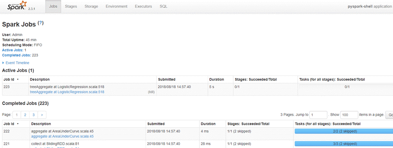The width and height of the screenshot is (393, 148).
Task: Jump to Completed Jobs section link
Action: 17,55
